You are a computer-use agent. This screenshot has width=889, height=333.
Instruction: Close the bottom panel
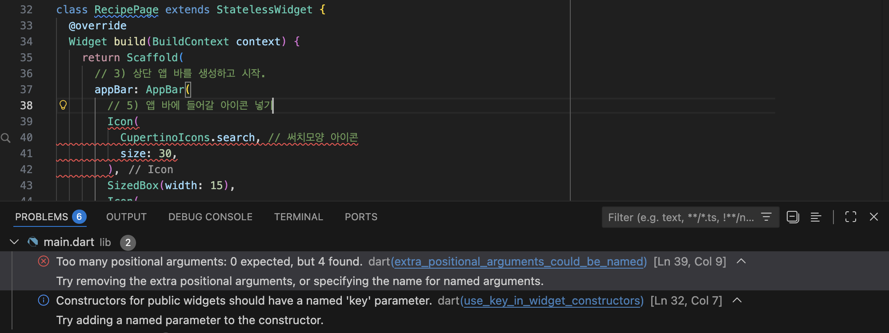point(874,217)
